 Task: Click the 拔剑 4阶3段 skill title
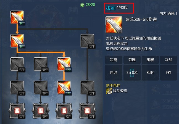117,8
